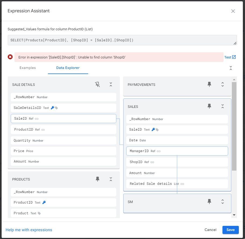The image size is (245, 239).
Task: Select SaleID Ref column in SALE DETAILS
Action: [64, 119]
